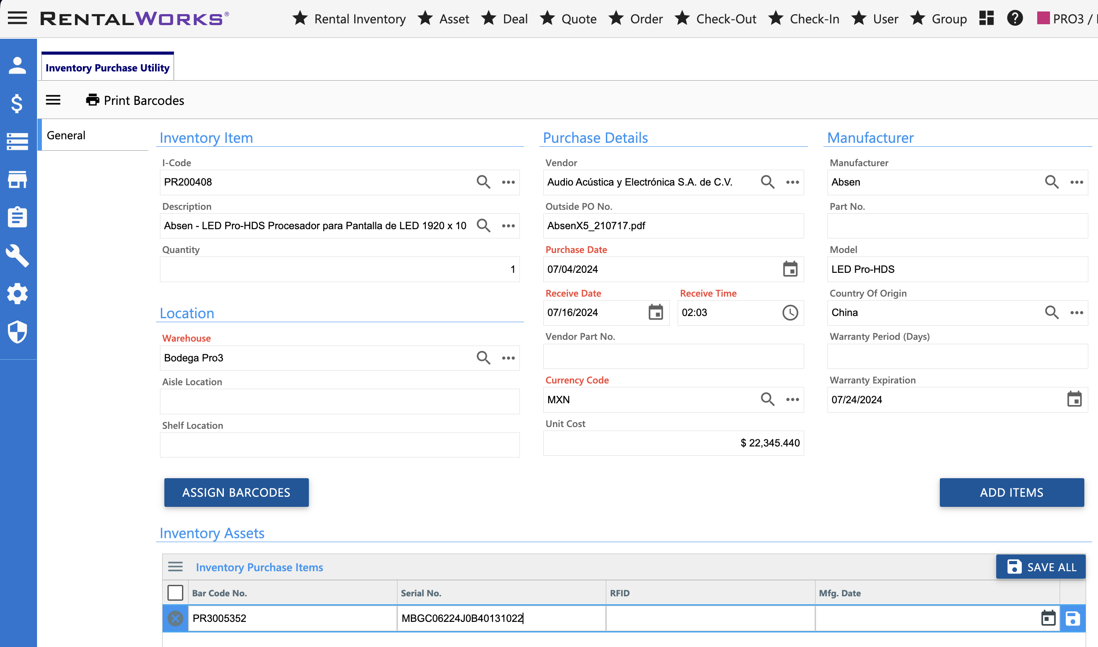Click the pink PRO3 location swatch
The image size is (1098, 647).
(1043, 18)
